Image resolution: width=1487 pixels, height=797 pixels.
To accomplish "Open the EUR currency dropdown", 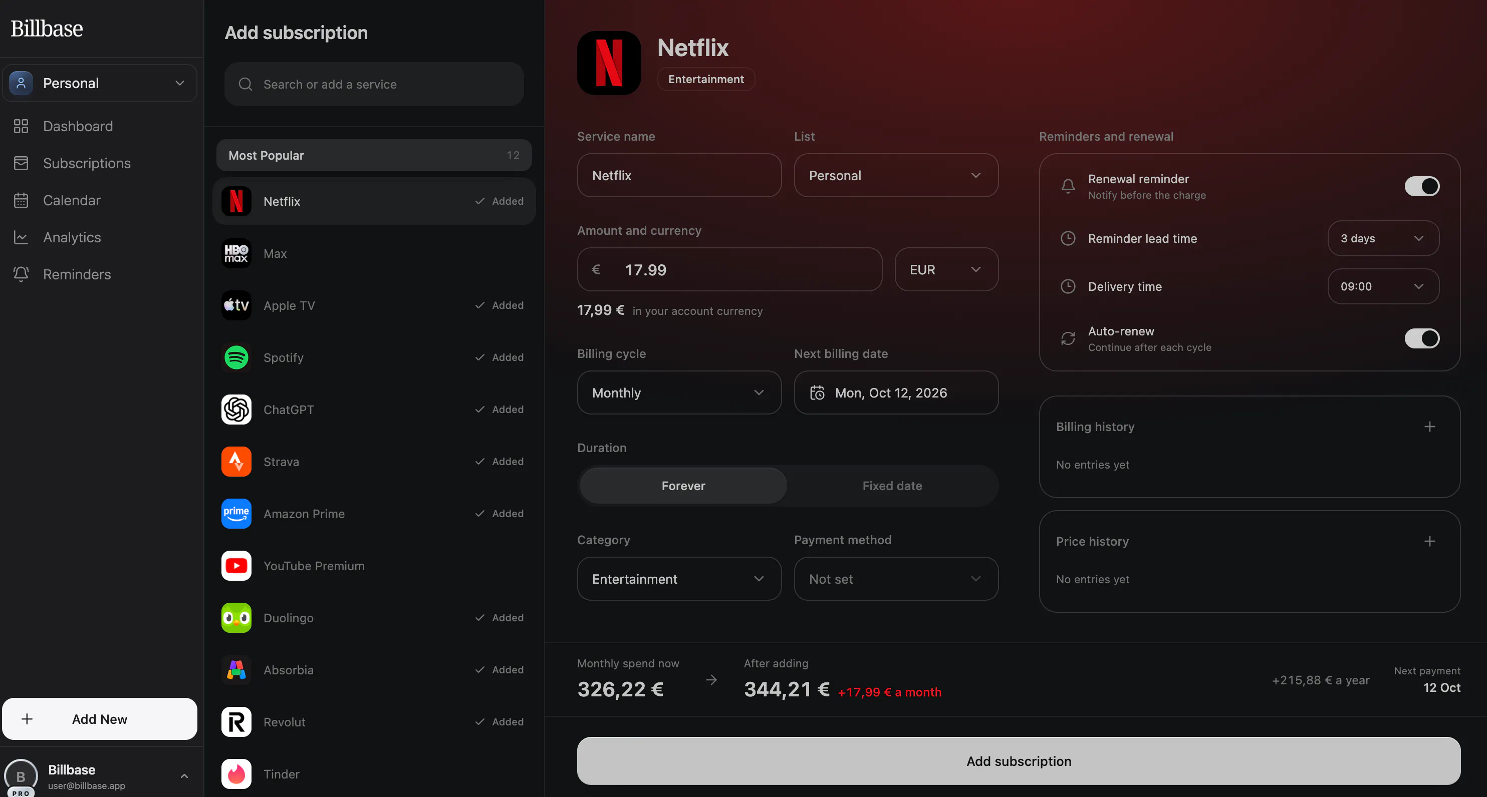I will coord(946,269).
